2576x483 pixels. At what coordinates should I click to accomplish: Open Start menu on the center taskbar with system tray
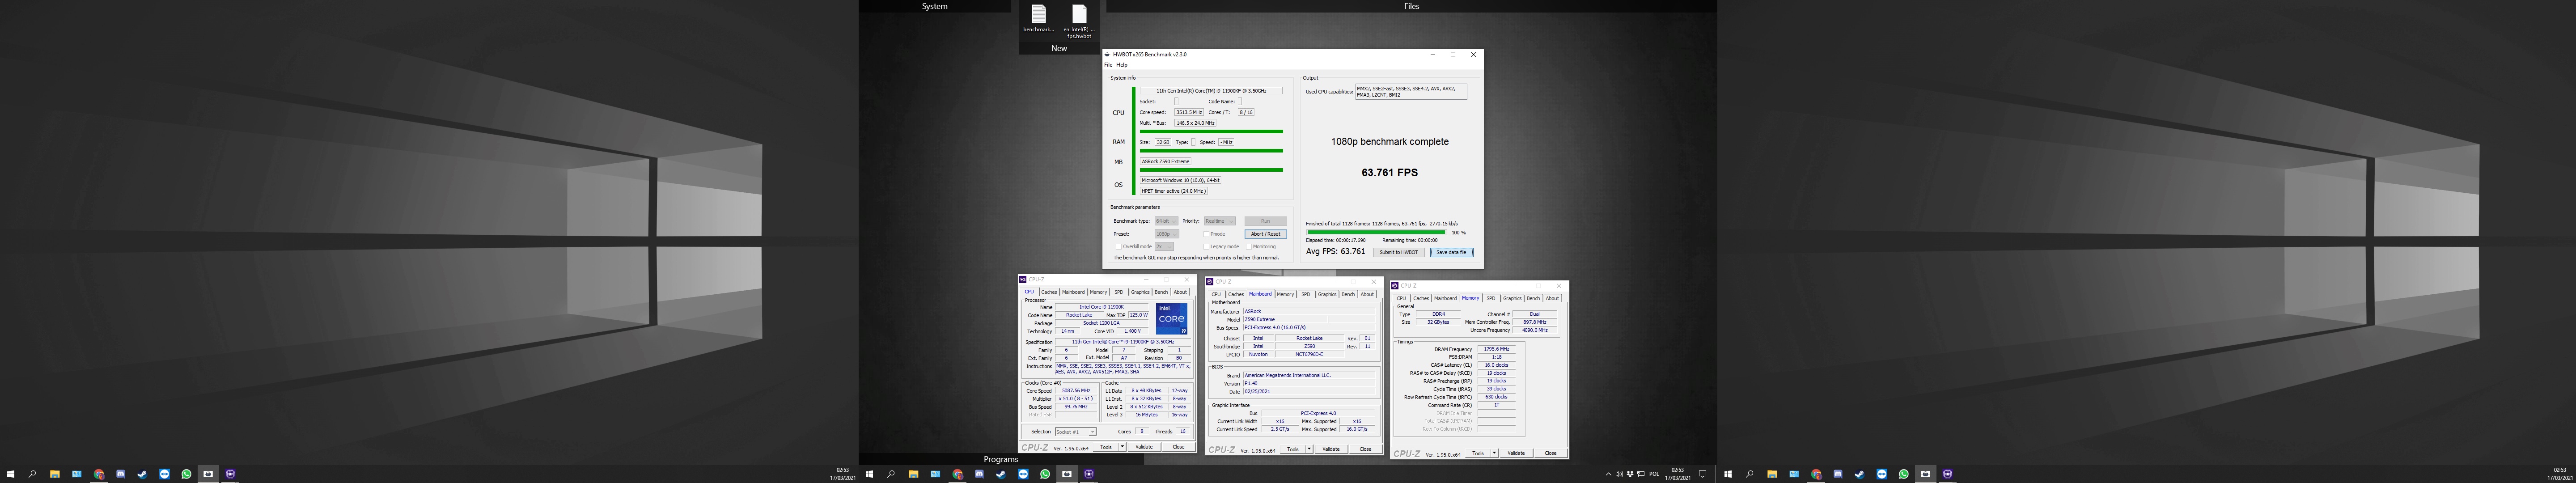point(869,474)
